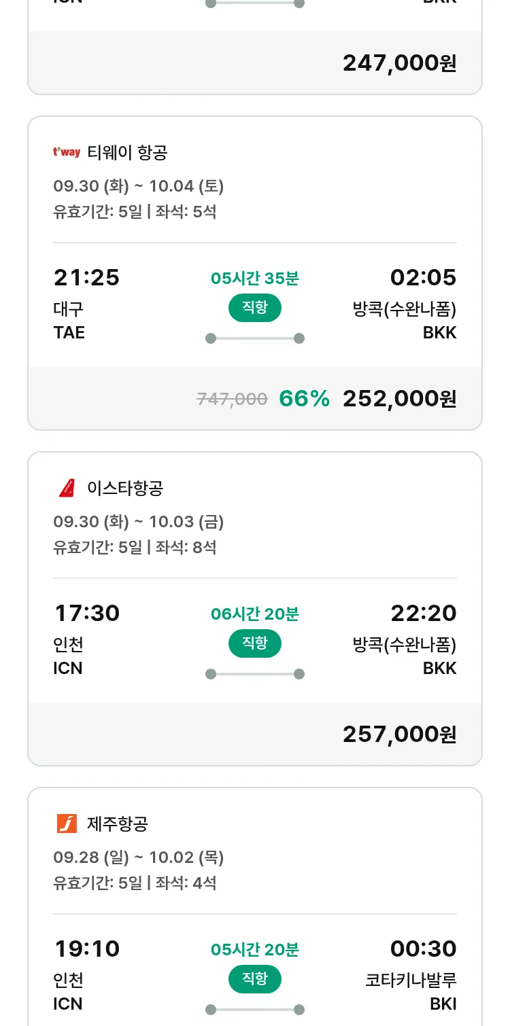Tap the 직항 badge on the Kota Kinabalu flight
Screen dimensions: 510x1026
[x=255, y=979]
